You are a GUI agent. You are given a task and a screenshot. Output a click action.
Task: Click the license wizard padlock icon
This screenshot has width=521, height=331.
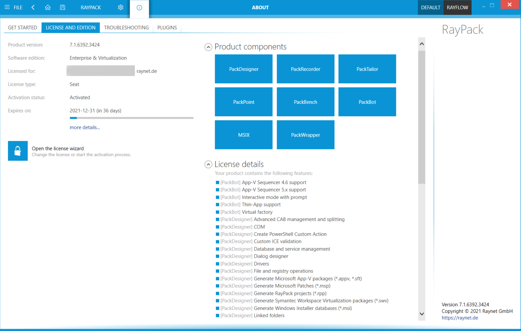(18, 151)
